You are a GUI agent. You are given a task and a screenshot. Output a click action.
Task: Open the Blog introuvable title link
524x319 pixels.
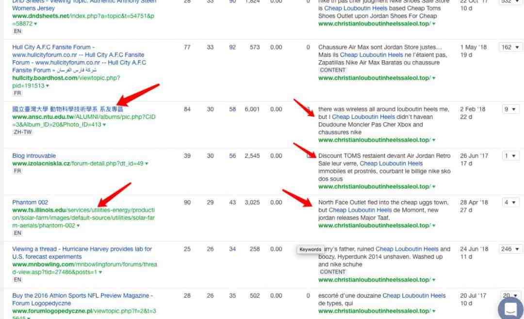pos(34,156)
